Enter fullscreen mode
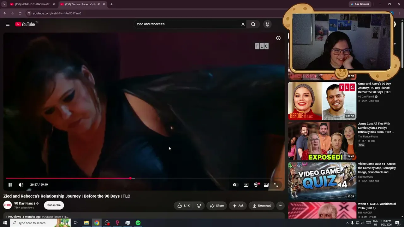The width and height of the screenshot is (404, 227). click(x=276, y=185)
